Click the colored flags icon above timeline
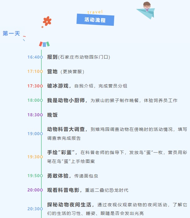Image resolution: width=190 pixels, height=218 pixels. [x=44, y=44]
